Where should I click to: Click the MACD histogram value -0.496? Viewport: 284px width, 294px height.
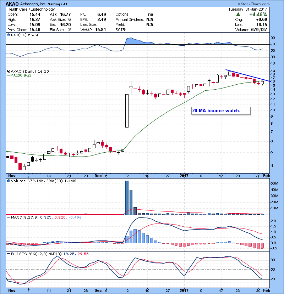pyautogui.click(x=75, y=217)
